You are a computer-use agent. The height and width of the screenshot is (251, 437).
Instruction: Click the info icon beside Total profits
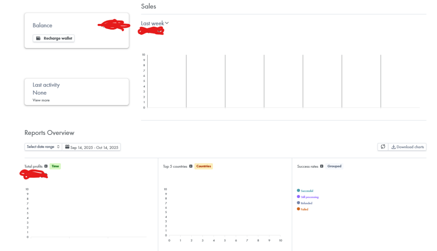[x=46, y=166]
